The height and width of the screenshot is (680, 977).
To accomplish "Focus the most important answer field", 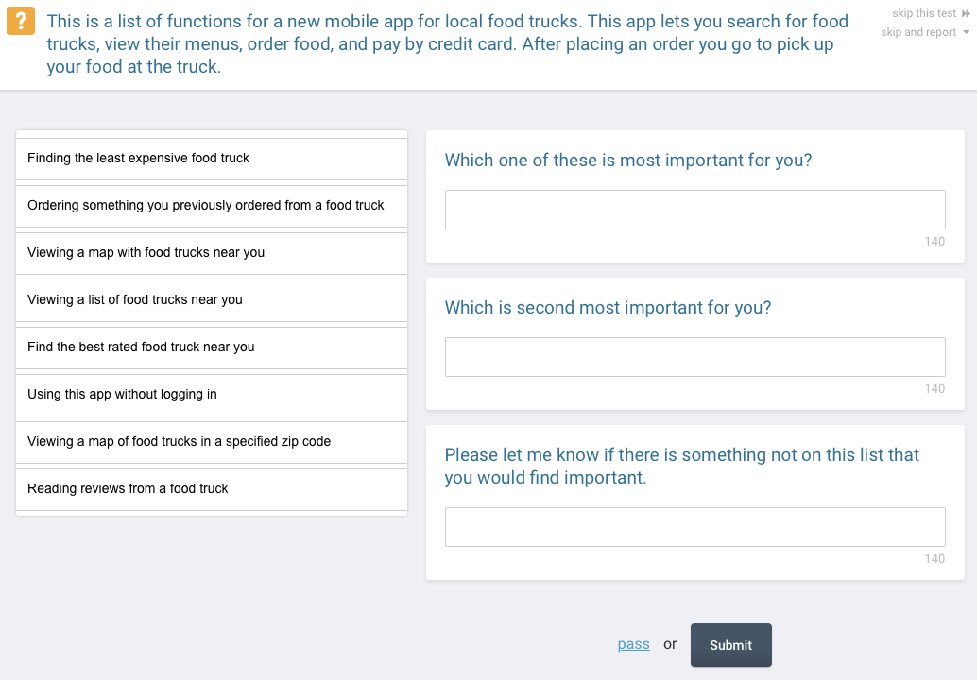I will tap(694, 210).
